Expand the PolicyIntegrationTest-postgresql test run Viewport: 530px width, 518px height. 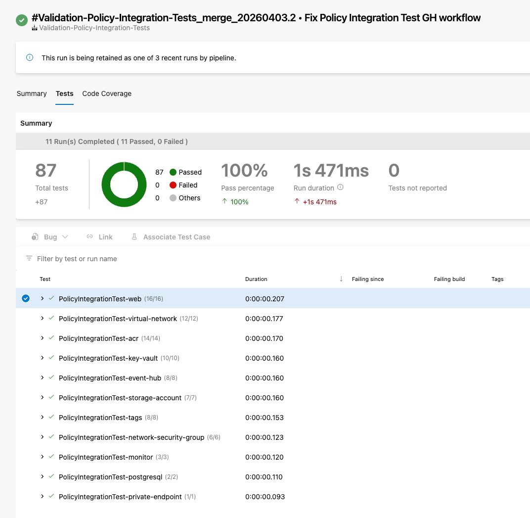point(43,476)
